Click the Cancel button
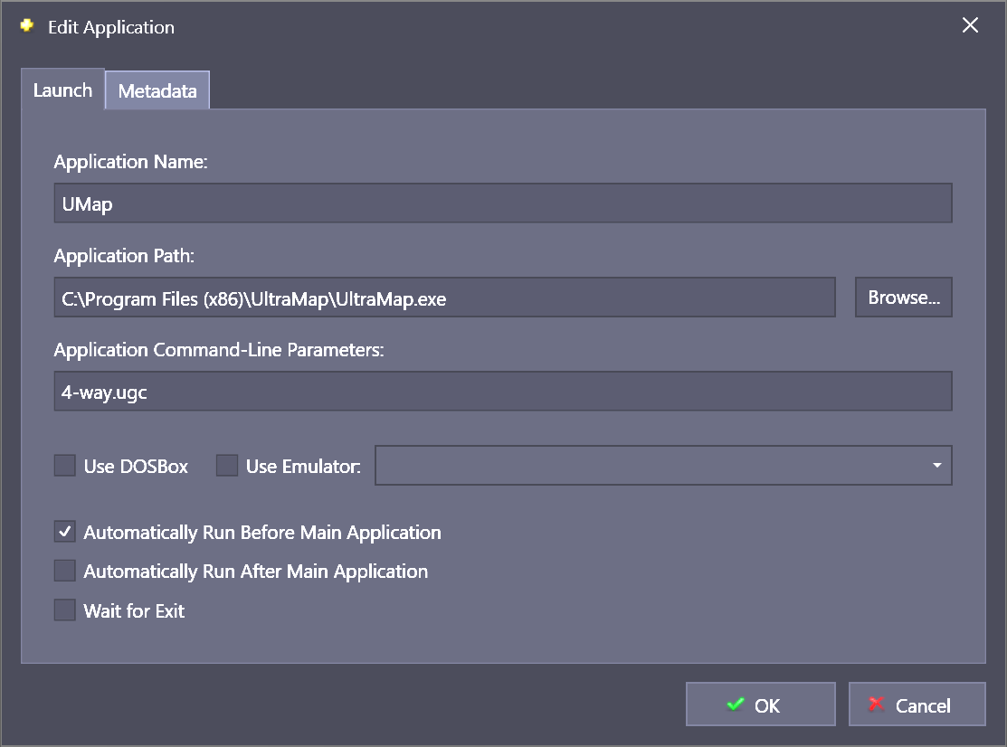This screenshot has height=747, width=1007. tap(917, 704)
